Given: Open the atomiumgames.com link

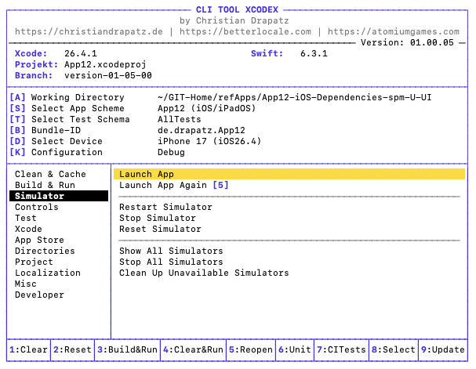Looking at the screenshot, I should (394, 31).
